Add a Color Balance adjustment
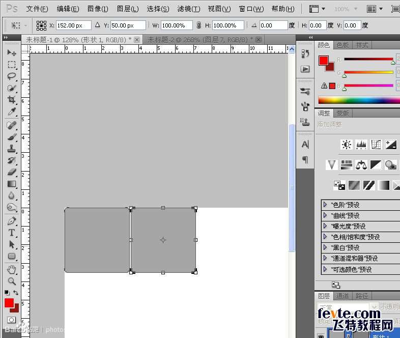The image size is (400, 338). 361,165
